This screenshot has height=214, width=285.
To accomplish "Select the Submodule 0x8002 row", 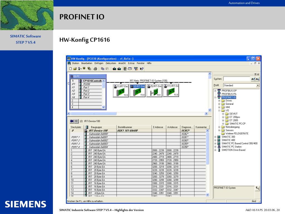I will pyautogui.click(x=138, y=140).
